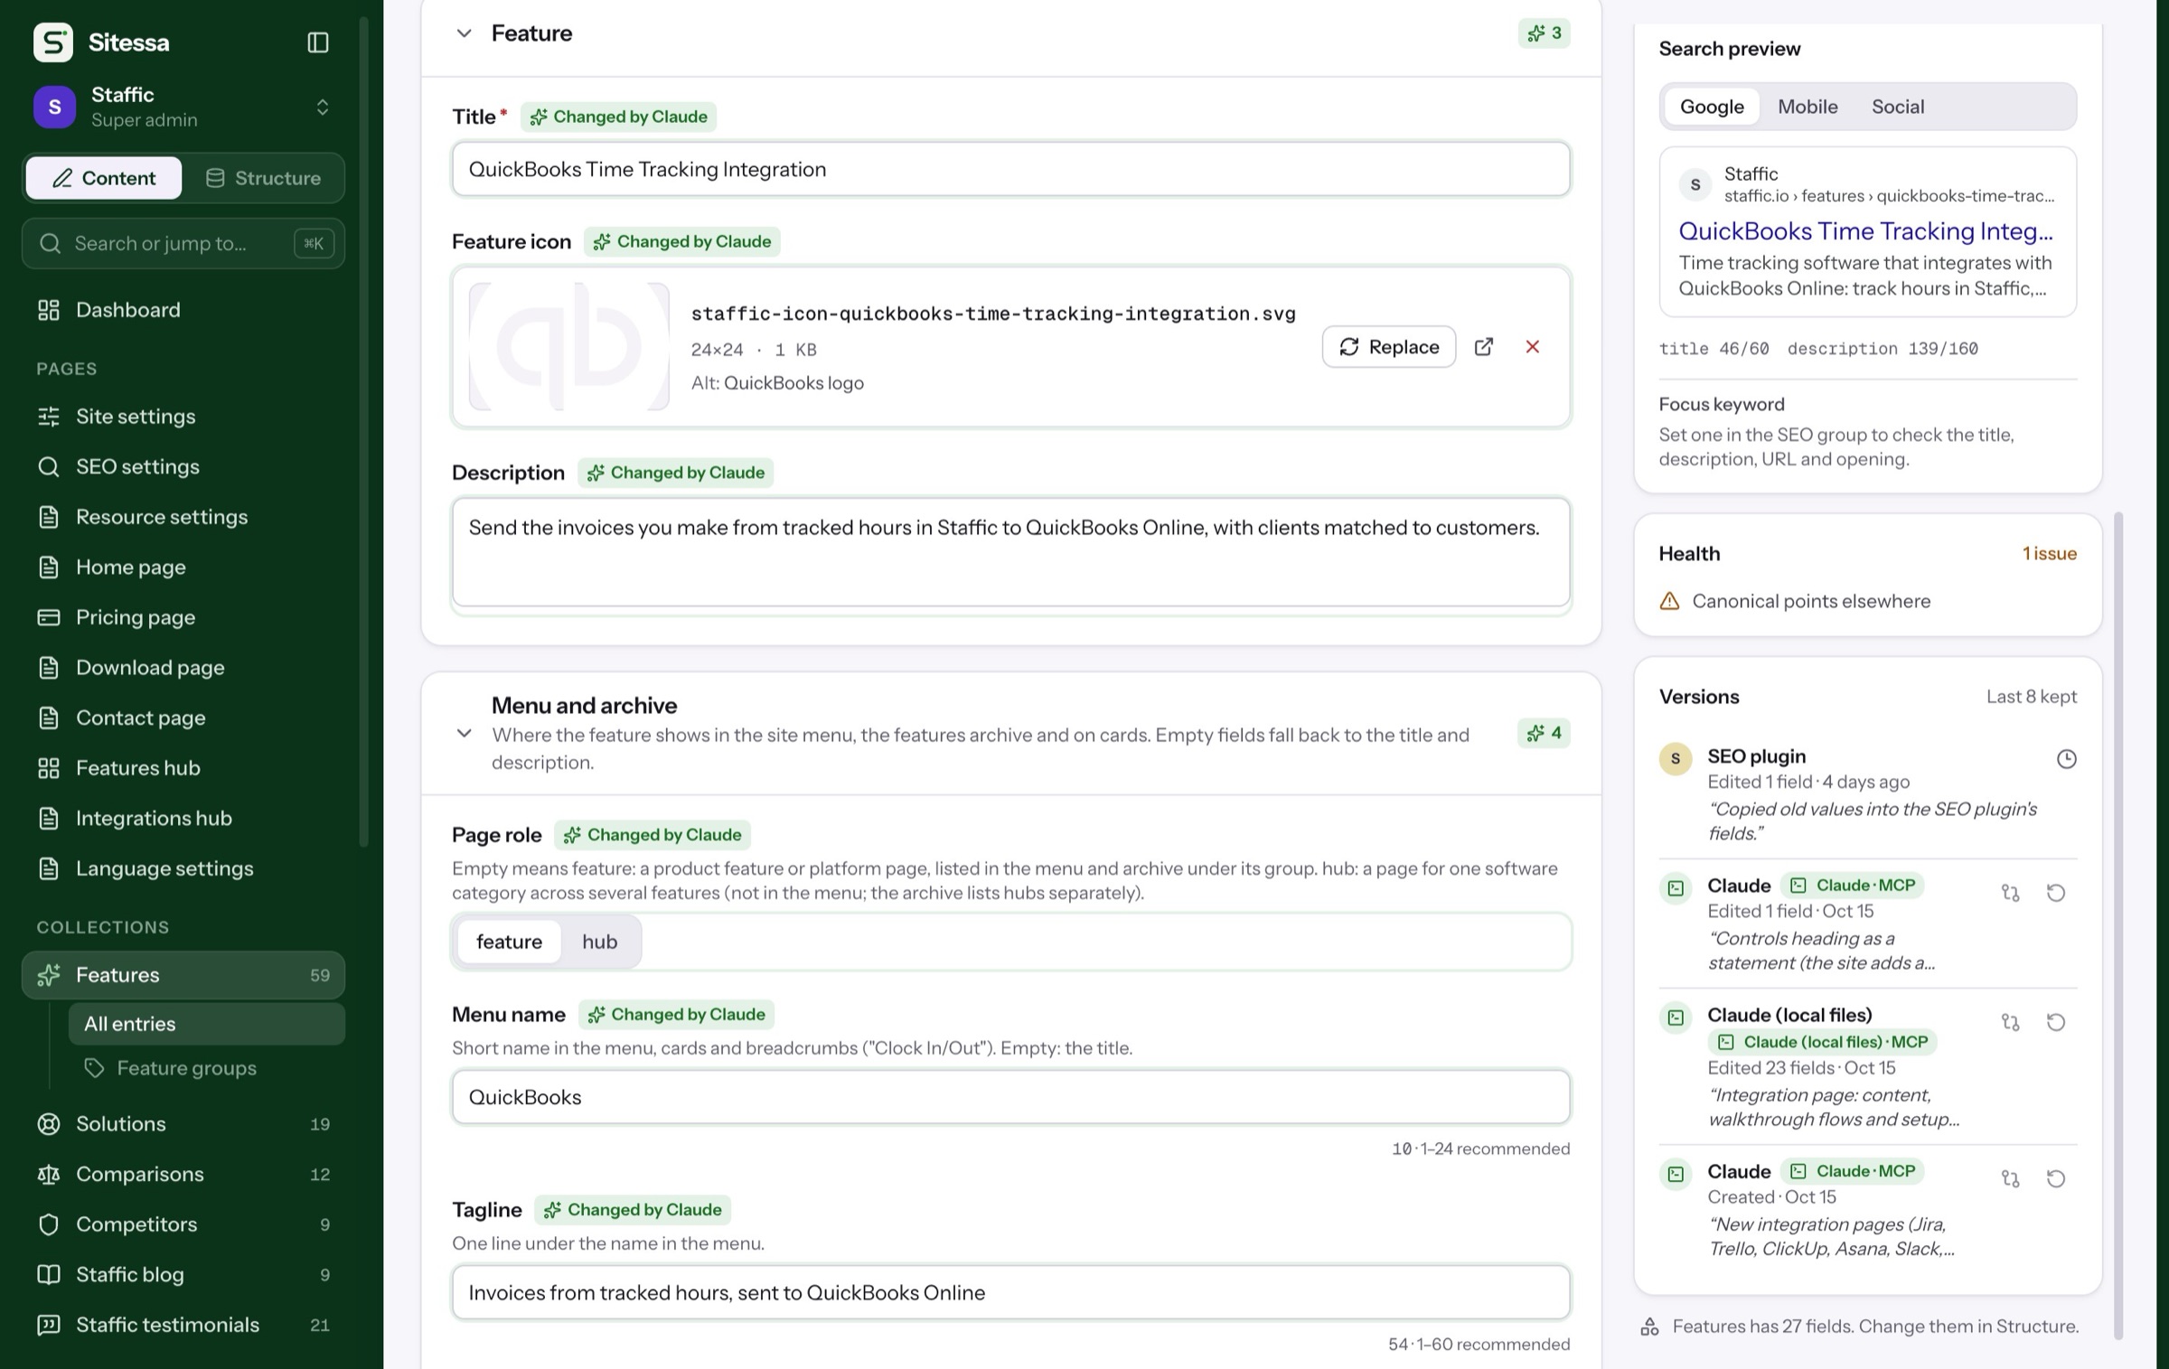Switch to the Structure tab

[x=263, y=178]
